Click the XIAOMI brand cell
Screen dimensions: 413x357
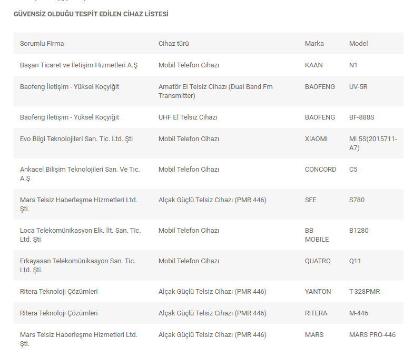(x=316, y=138)
